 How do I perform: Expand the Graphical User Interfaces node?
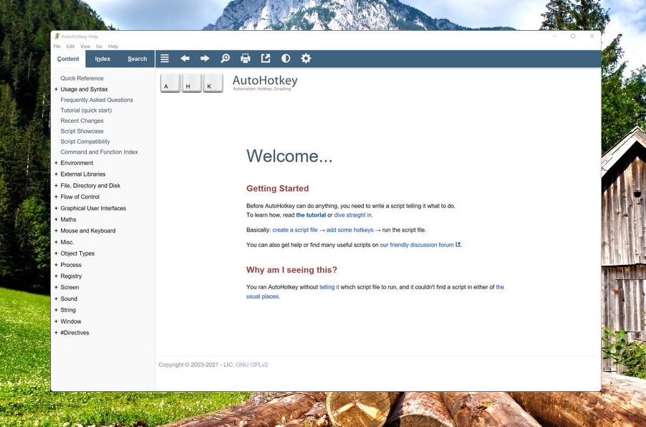coord(56,208)
